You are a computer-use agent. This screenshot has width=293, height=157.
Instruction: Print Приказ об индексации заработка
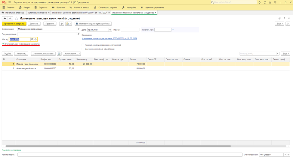coord(93,24)
